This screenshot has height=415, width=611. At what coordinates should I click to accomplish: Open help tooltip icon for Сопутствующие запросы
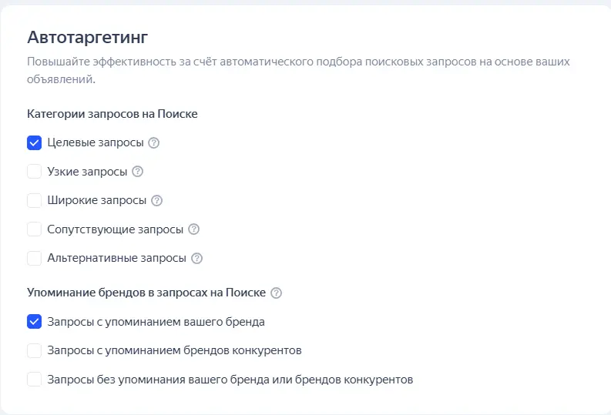click(x=194, y=229)
